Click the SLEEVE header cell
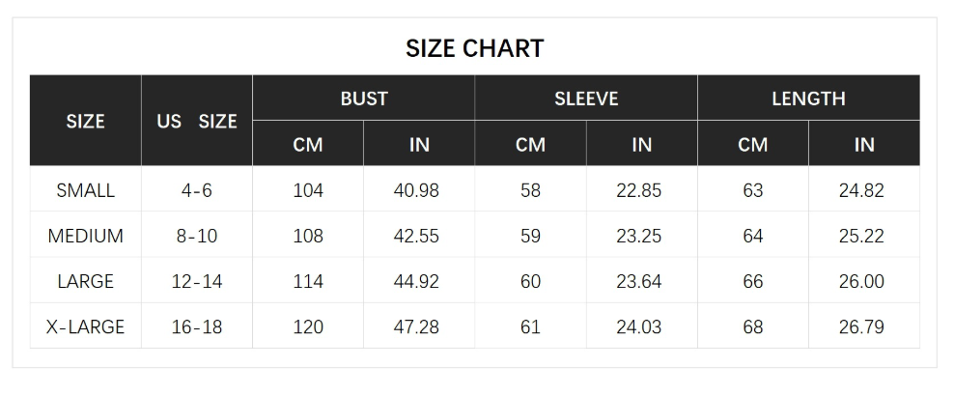The image size is (954, 396). tap(586, 99)
